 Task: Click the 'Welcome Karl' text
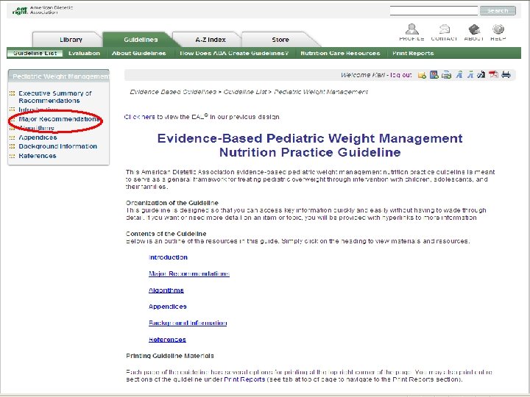click(x=363, y=75)
